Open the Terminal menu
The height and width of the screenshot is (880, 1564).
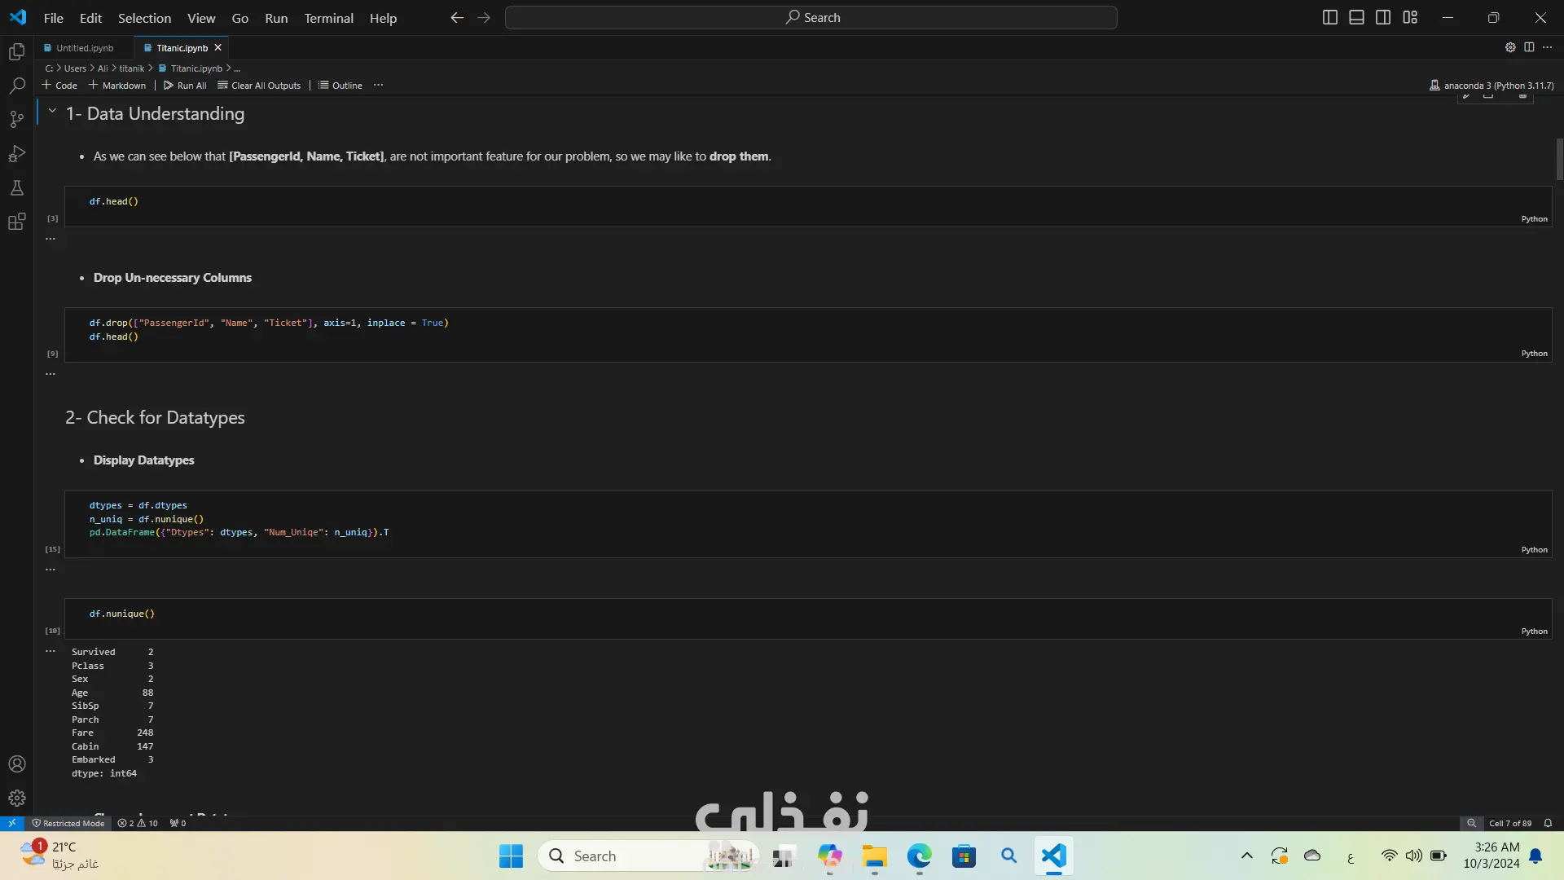328,18
